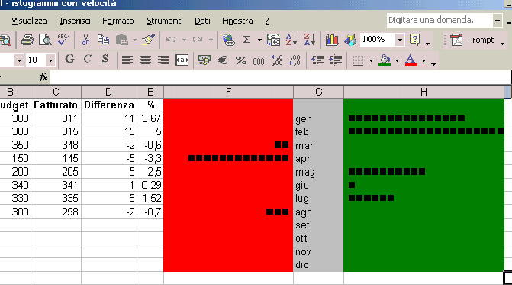Apply percent style
Screen dimensions: 512x285
tap(241, 60)
